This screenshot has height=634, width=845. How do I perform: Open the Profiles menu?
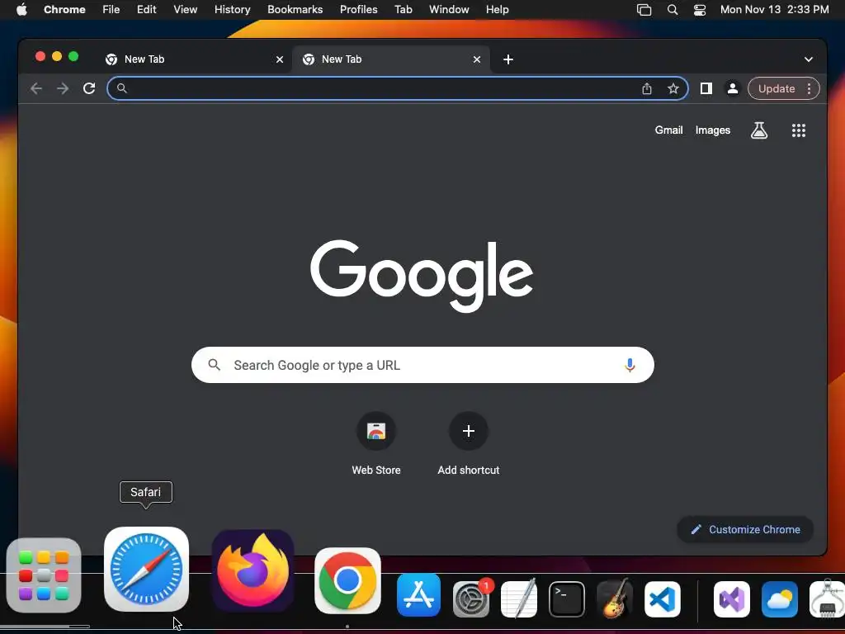pyautogui.click(x=358, y=10)
